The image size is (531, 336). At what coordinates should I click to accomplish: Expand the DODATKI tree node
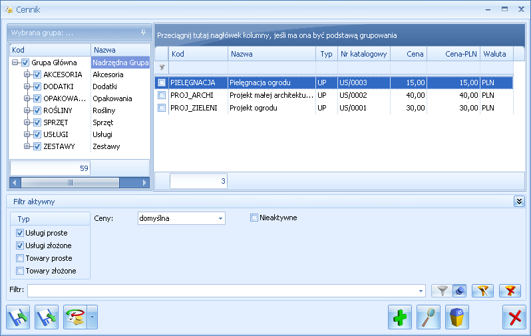coord(27,86)
